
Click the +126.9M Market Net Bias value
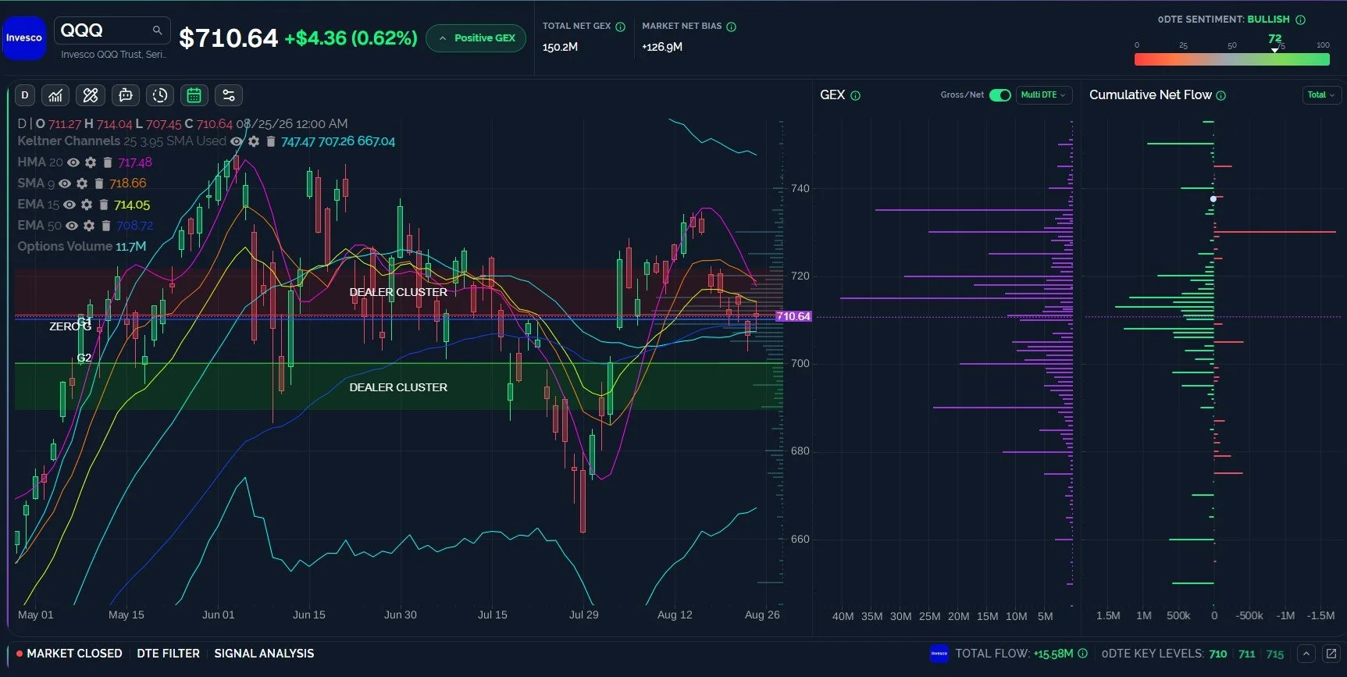tap(662, 47)
